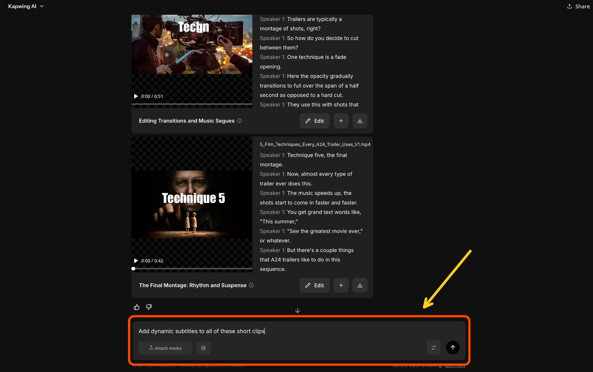593x372 pixels.
Task: Click into the prompt text field
Action: point(299,331)
